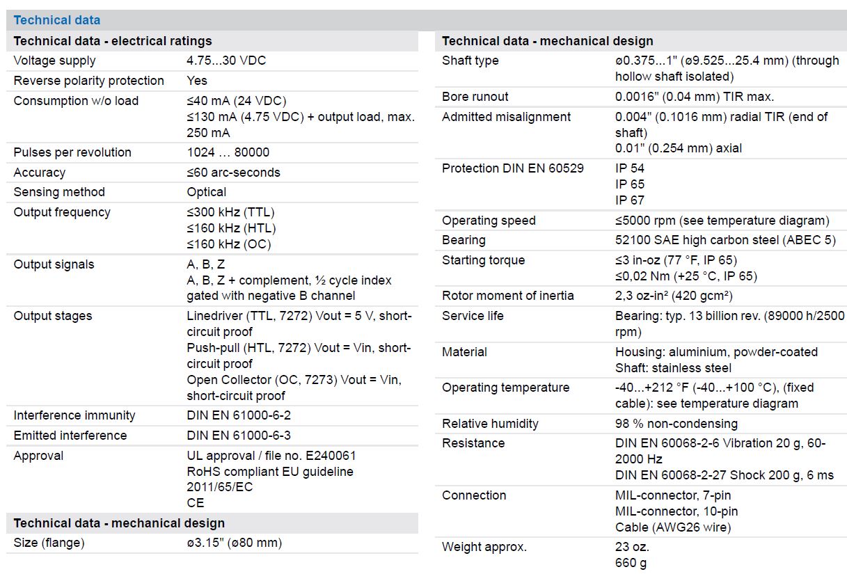Click the 'Reverse polarity protection' label
The height and width of the screenshot is (574, 847).
pyautogui.click(x=89, y=81)
